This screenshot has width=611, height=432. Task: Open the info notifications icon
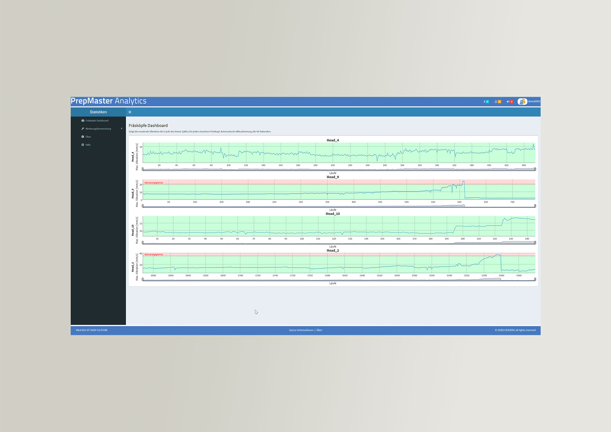486,102
